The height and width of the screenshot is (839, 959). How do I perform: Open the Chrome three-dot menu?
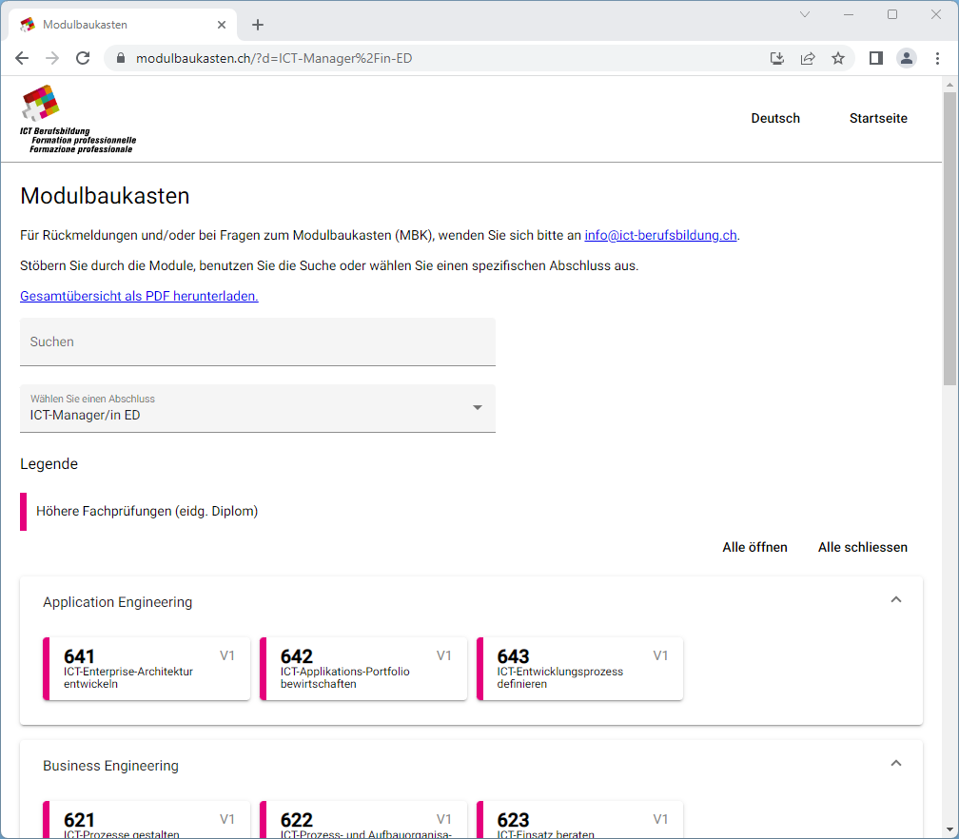click(x=937, y=58)
